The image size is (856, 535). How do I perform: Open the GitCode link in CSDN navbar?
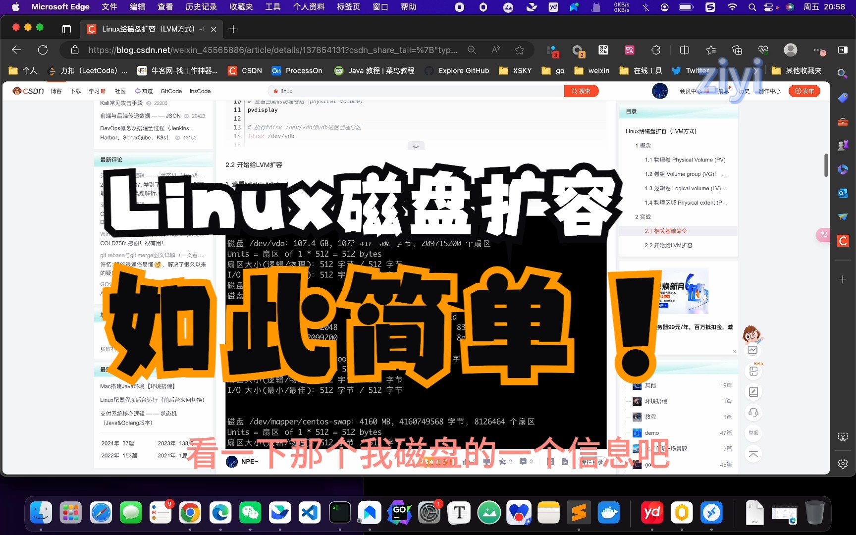click(171, 91)
